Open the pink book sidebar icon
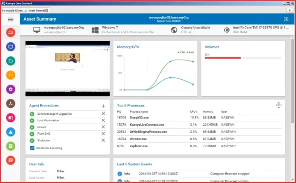 [11, 118]
